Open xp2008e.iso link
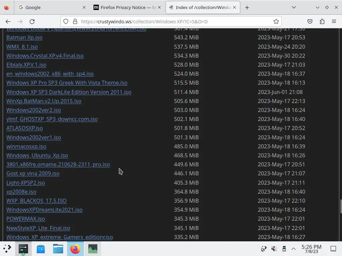Screen dimensions: 342x256 tap(21, 192)
